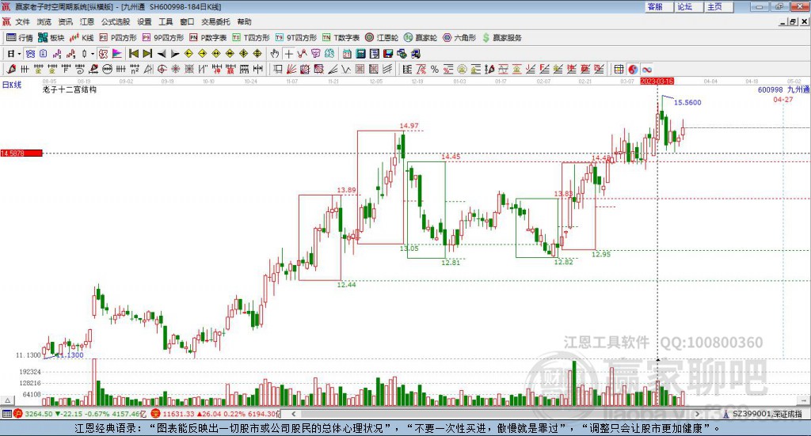Click the horizontal scrollbar left arrow

click(x=293, y=414)
